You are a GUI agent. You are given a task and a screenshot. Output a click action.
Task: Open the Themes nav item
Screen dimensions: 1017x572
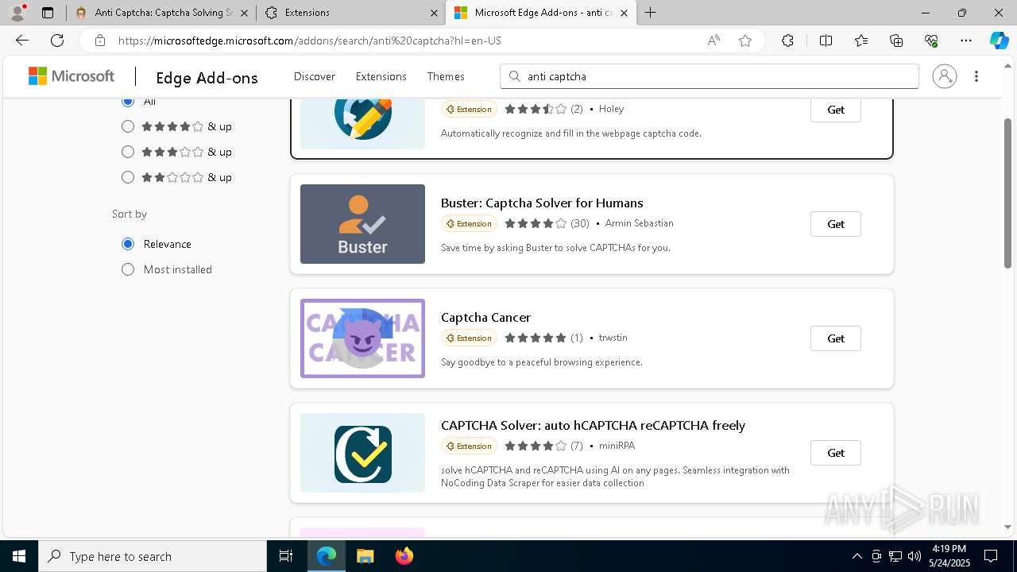(446, 76)
